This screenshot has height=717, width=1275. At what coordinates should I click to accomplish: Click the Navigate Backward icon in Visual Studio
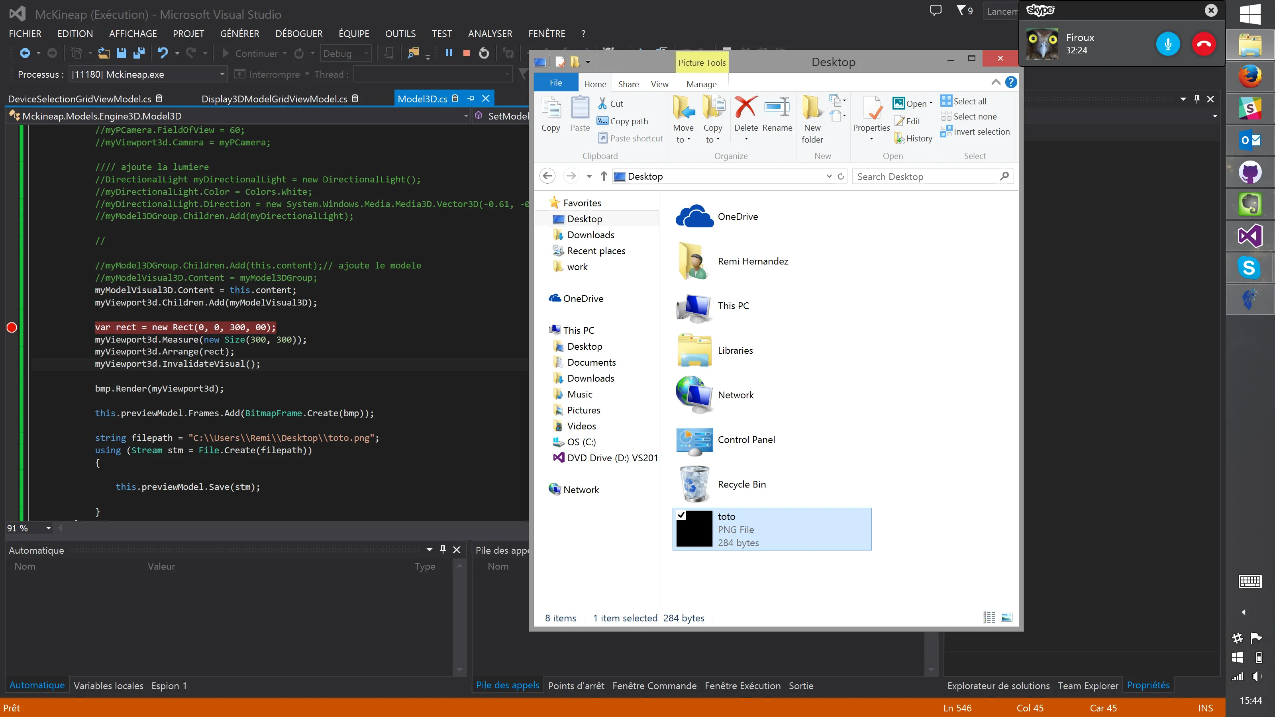point(25,53)
